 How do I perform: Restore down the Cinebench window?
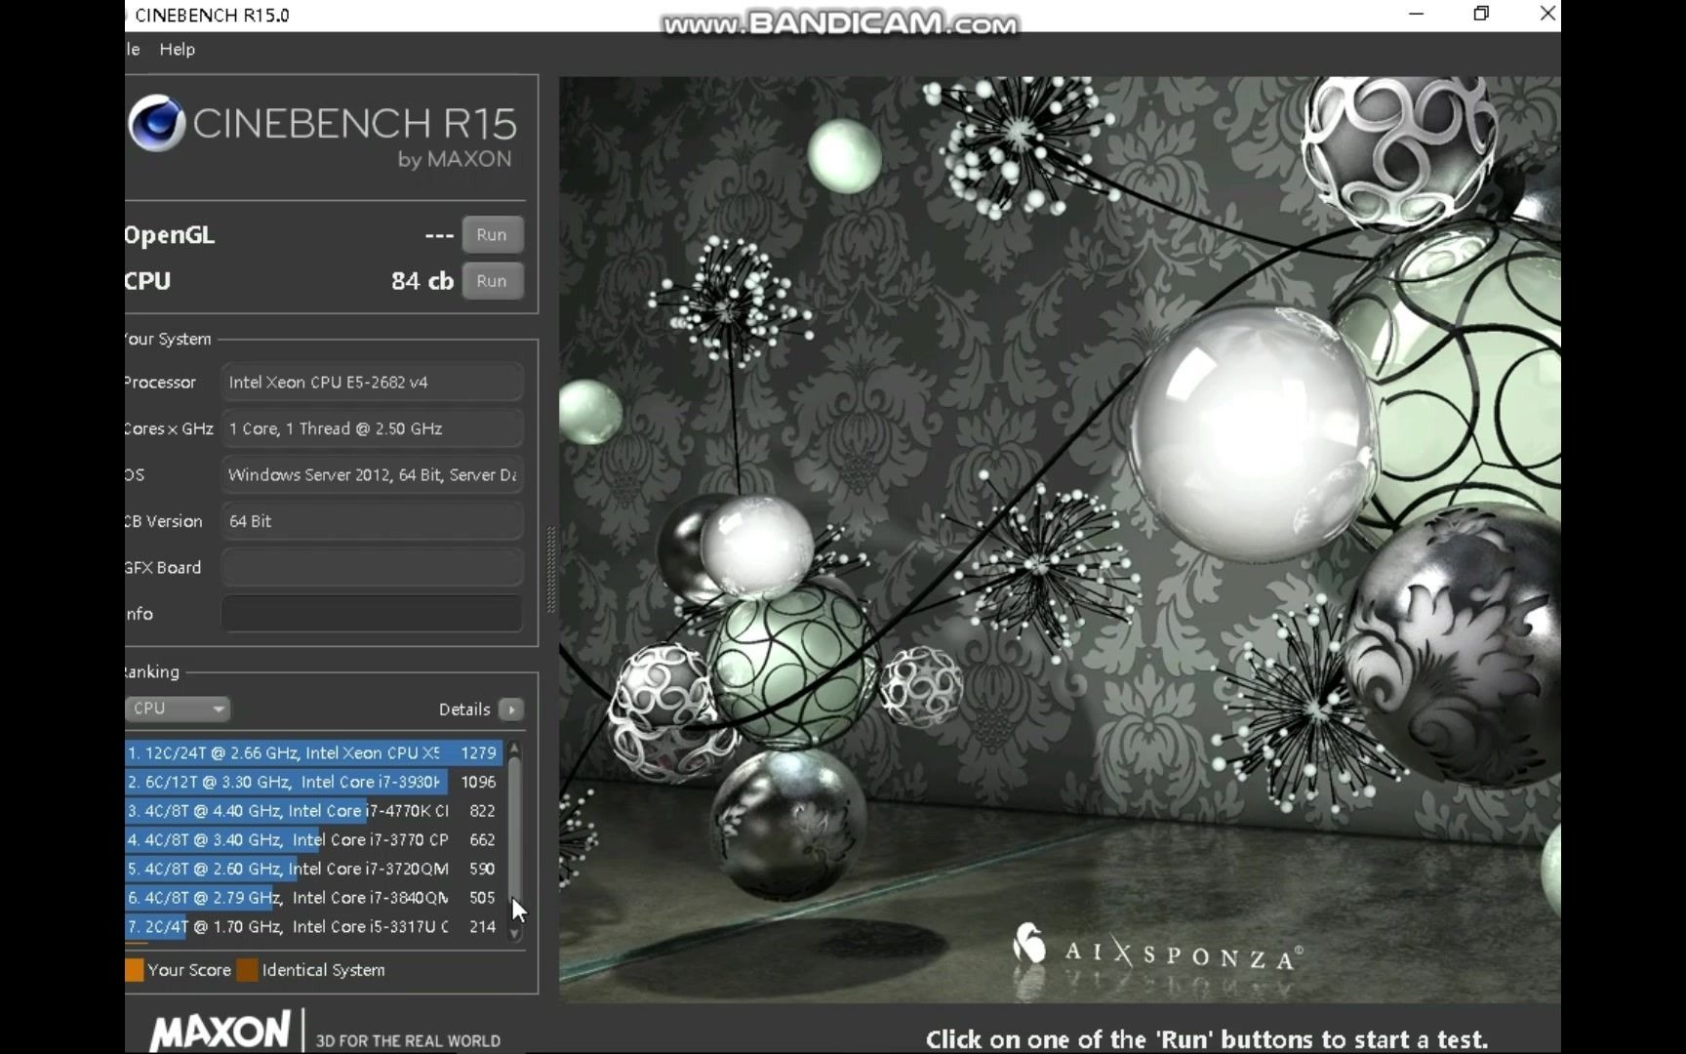(1481, 14)
